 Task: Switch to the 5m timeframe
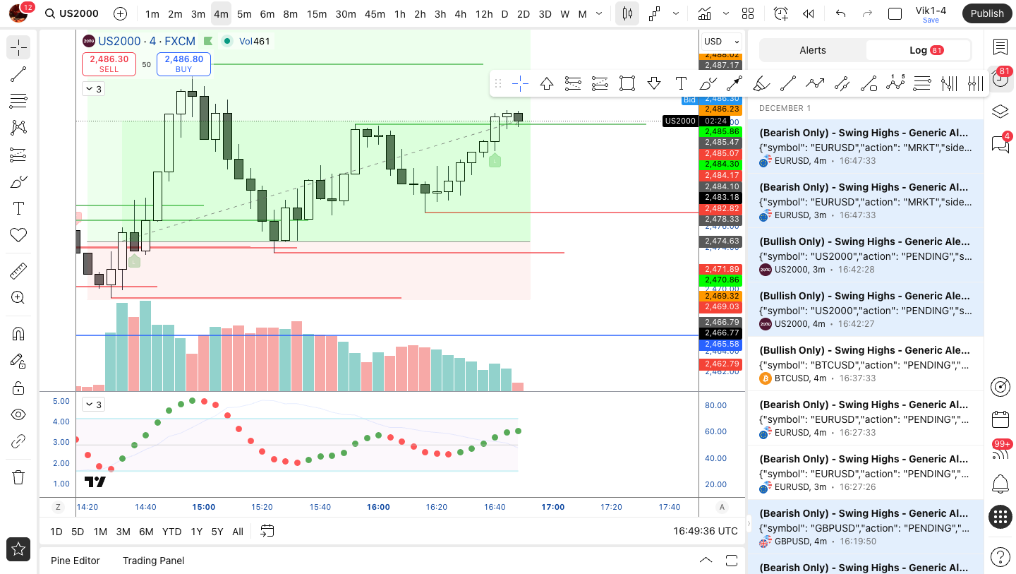pyautogui.click(x=244, y=13)
